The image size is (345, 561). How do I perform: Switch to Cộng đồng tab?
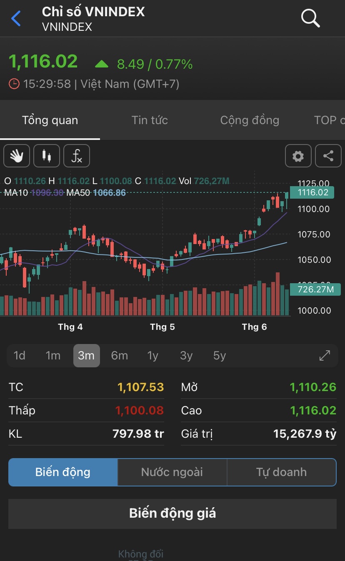point(250,120)
